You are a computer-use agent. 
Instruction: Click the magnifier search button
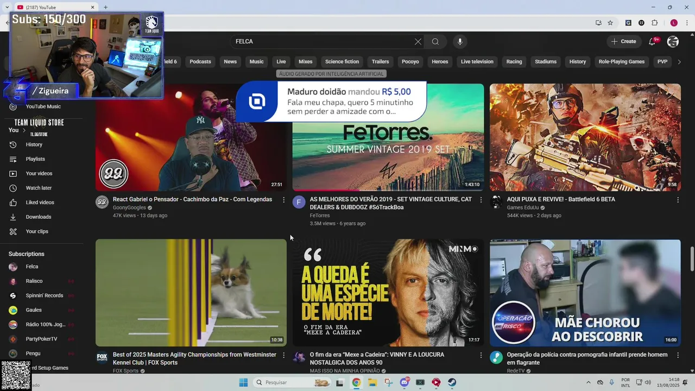pyautogui.click(x=435, y=41)
